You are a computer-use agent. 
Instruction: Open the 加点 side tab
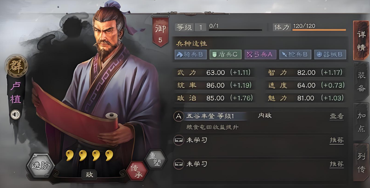(x=361, y=122)
